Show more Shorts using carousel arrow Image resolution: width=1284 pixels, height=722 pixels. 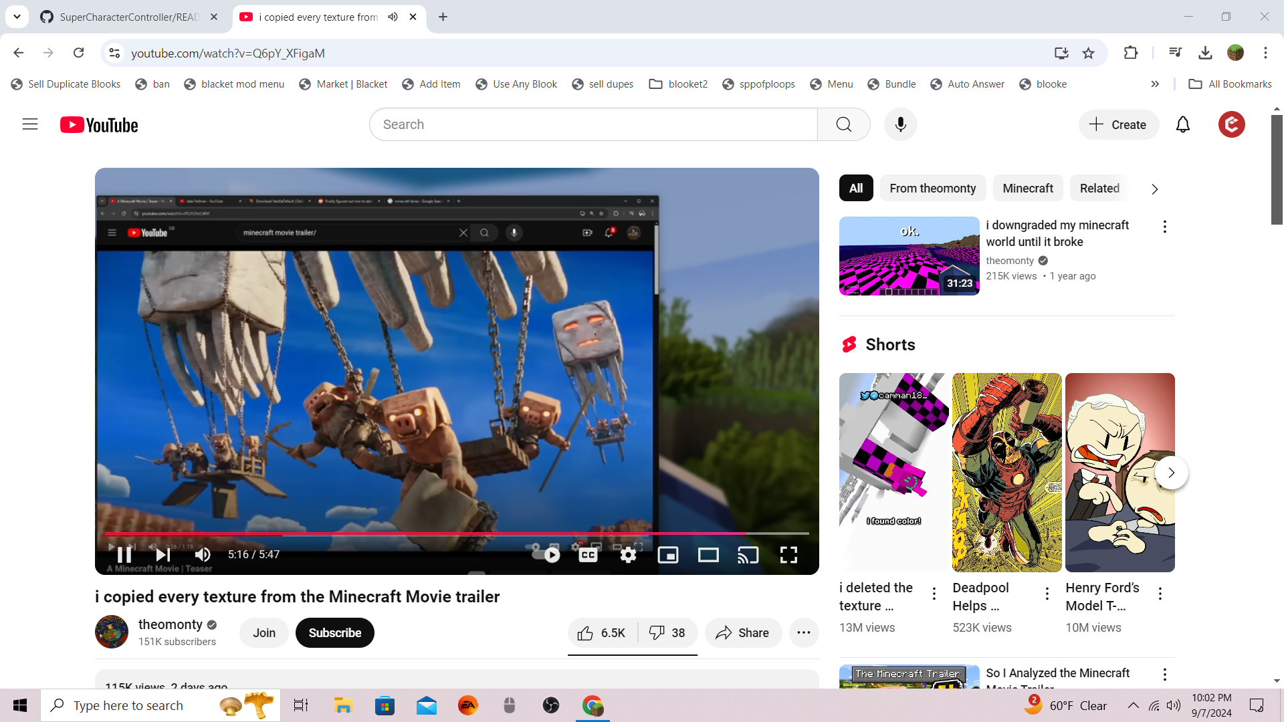point(1171,473)
